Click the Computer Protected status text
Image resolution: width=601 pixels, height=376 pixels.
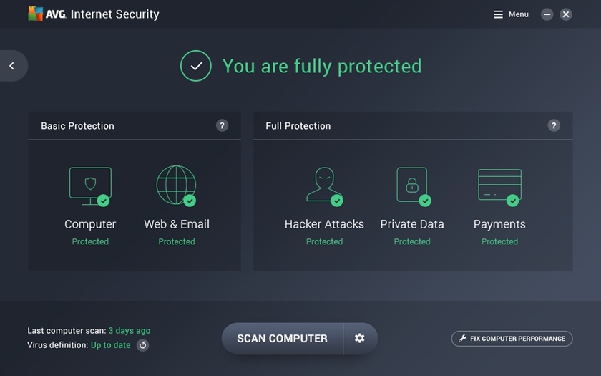click(x=90, y=241)
